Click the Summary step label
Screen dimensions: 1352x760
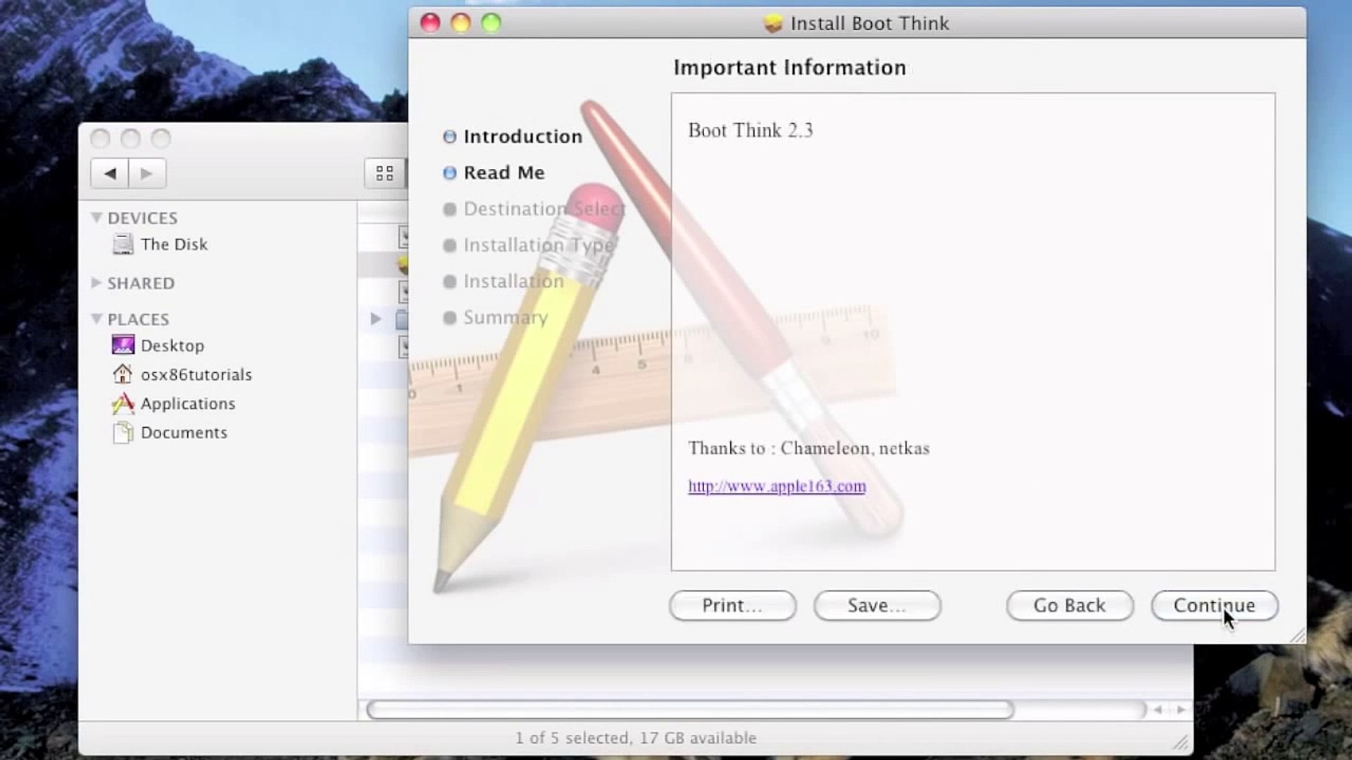505,317
